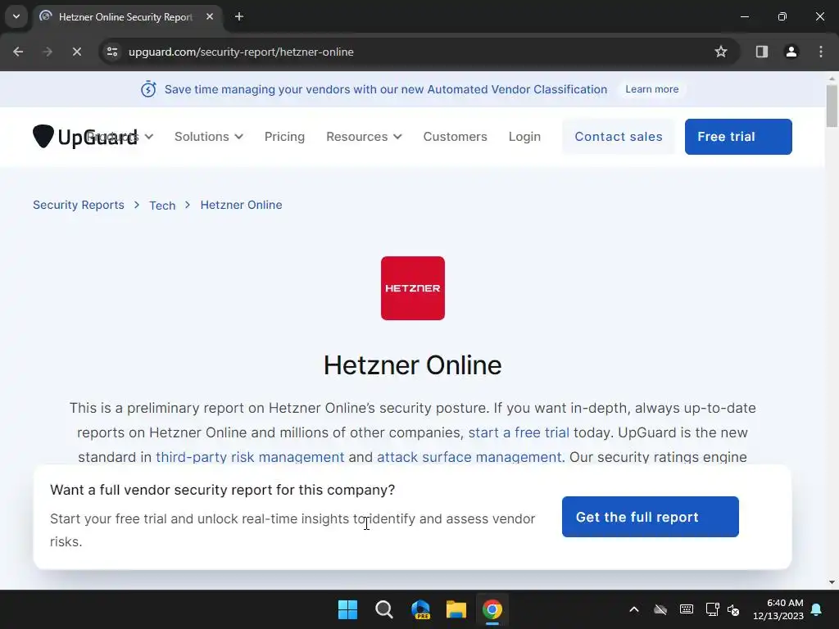Open the Tech breadcrumb link
839x629 pixels.
[x=162, y=206]
